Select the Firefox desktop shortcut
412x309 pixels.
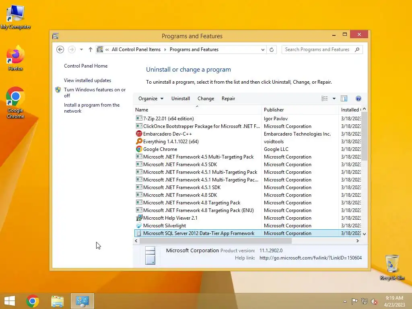click(x=16, y=58)
